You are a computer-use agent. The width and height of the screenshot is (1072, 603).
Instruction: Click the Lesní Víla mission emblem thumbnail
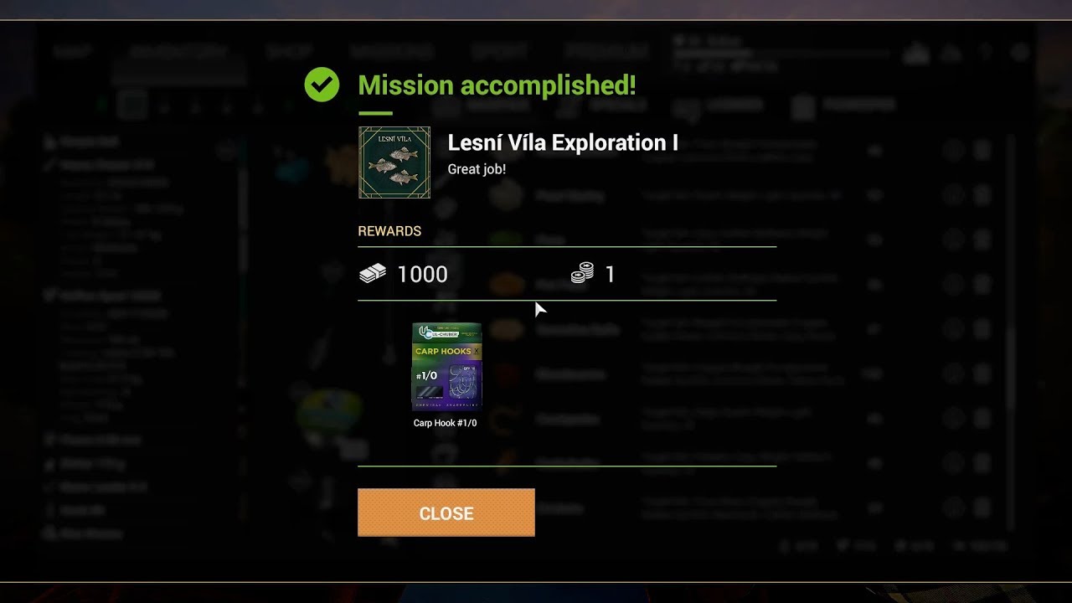point(394,162)
